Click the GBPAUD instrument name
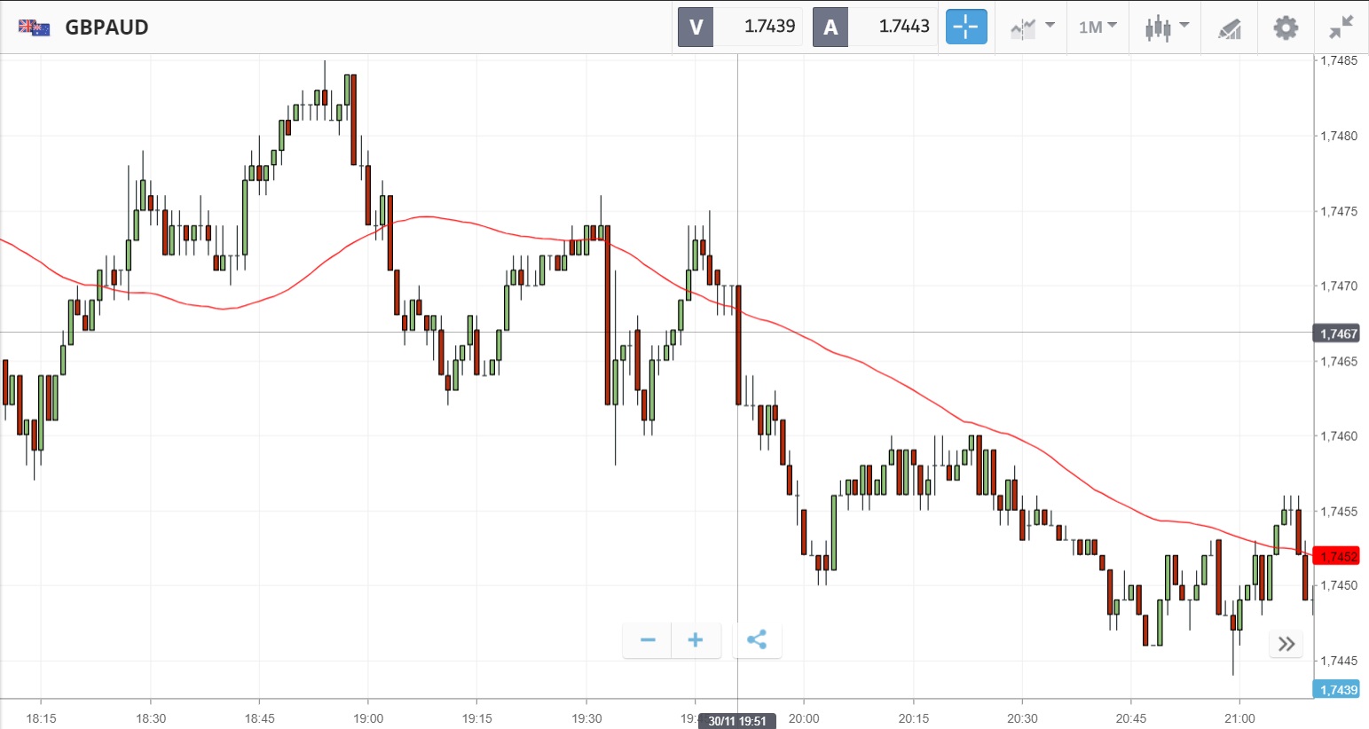The height and width of the screenshot is (729, 1369). [106, 27]
